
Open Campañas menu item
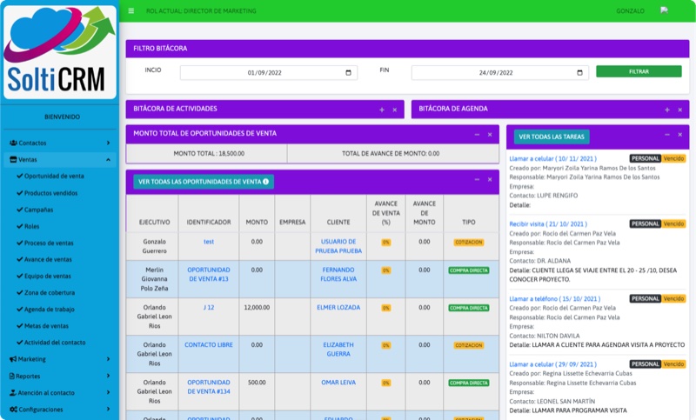(35, 210)
